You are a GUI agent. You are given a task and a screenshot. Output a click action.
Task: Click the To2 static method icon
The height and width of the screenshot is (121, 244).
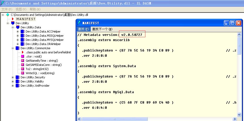22,69
